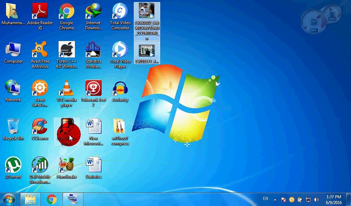Image resolution: width=351 pixels, height=206 pixels.
Task: Show hidden system tray icons
Action: [275, 200]
